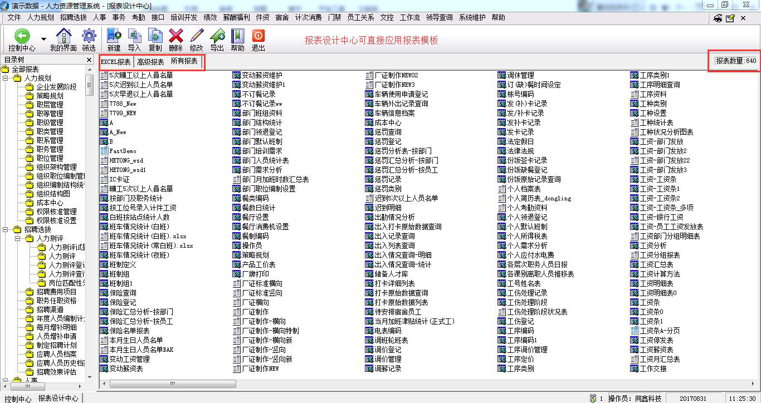The height and width of the screenshot is (403, 761).
Task: Switch to the 高级报表 tab
Action: pyautogui.click(x=150, y=62)
